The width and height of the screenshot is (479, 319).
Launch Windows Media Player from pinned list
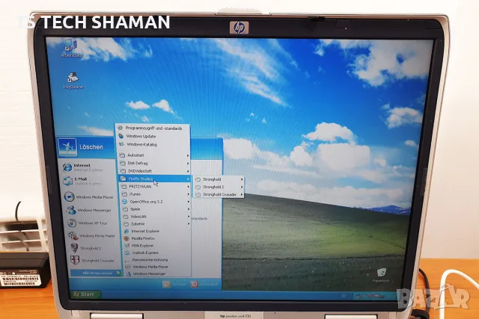89,197
